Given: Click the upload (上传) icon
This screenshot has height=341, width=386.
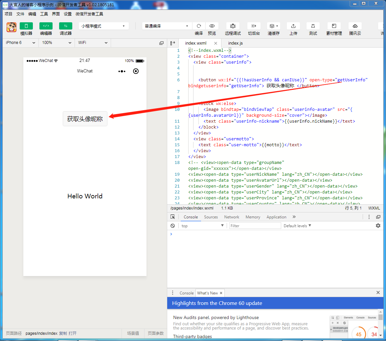Looking at the screenshot, I should coord(293,26).
